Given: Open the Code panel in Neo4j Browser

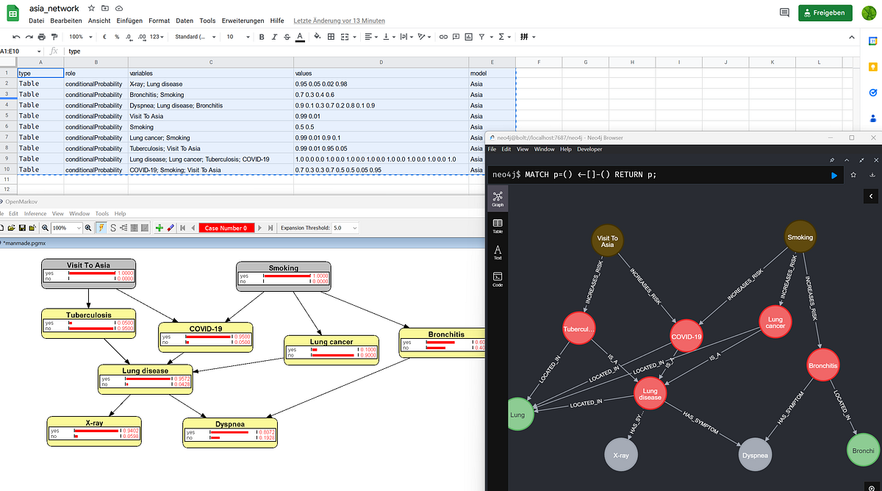Looking at the screenshot, I should pyautogui.click(x=498, y=278).
